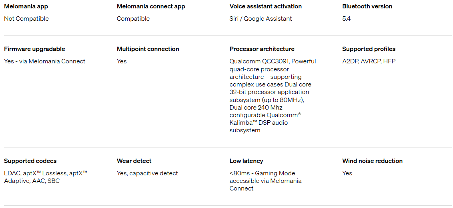Click the Processor architecture heading
This screenshot has width=453, height=208.
tap(262, 49)
